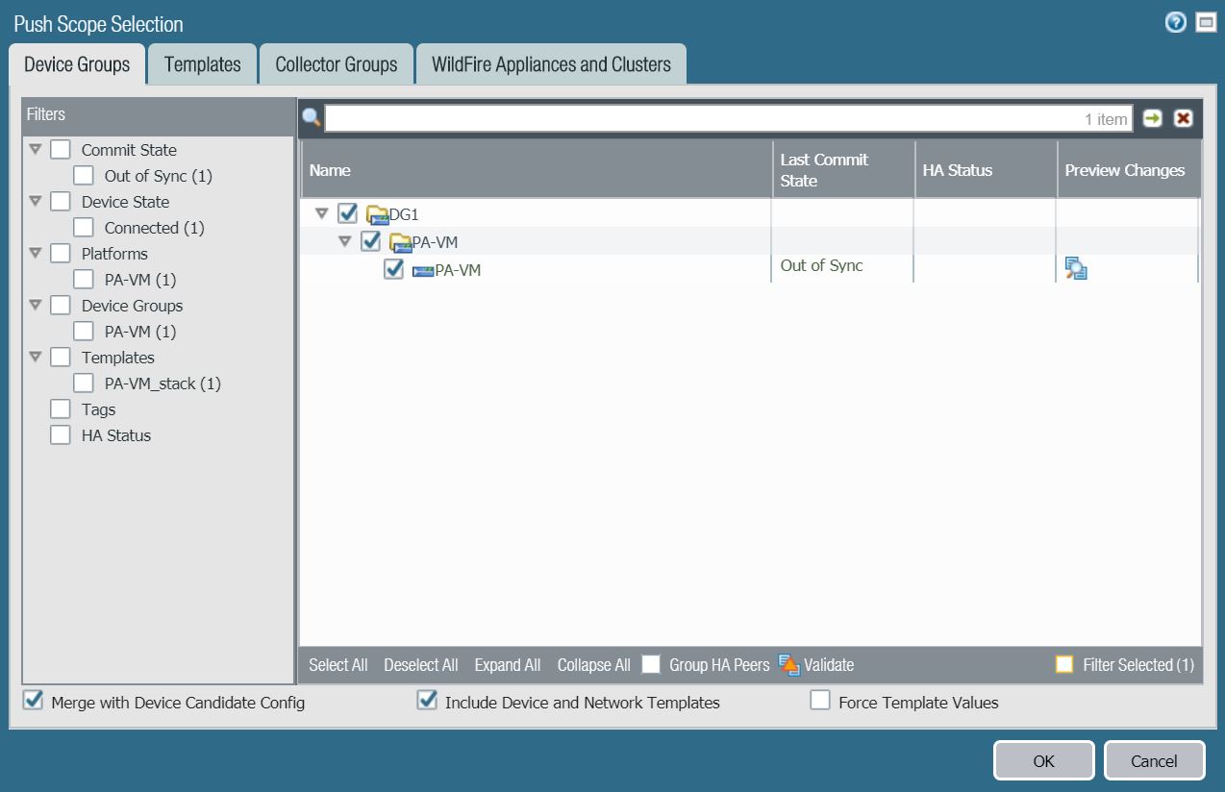
Task: Collapse the DG1 tree node
Action: click(322, 213)
